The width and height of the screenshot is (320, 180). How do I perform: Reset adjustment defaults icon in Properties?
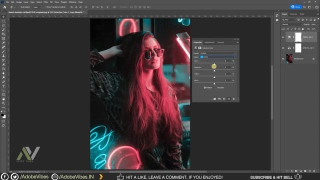(x=224, y=99)
